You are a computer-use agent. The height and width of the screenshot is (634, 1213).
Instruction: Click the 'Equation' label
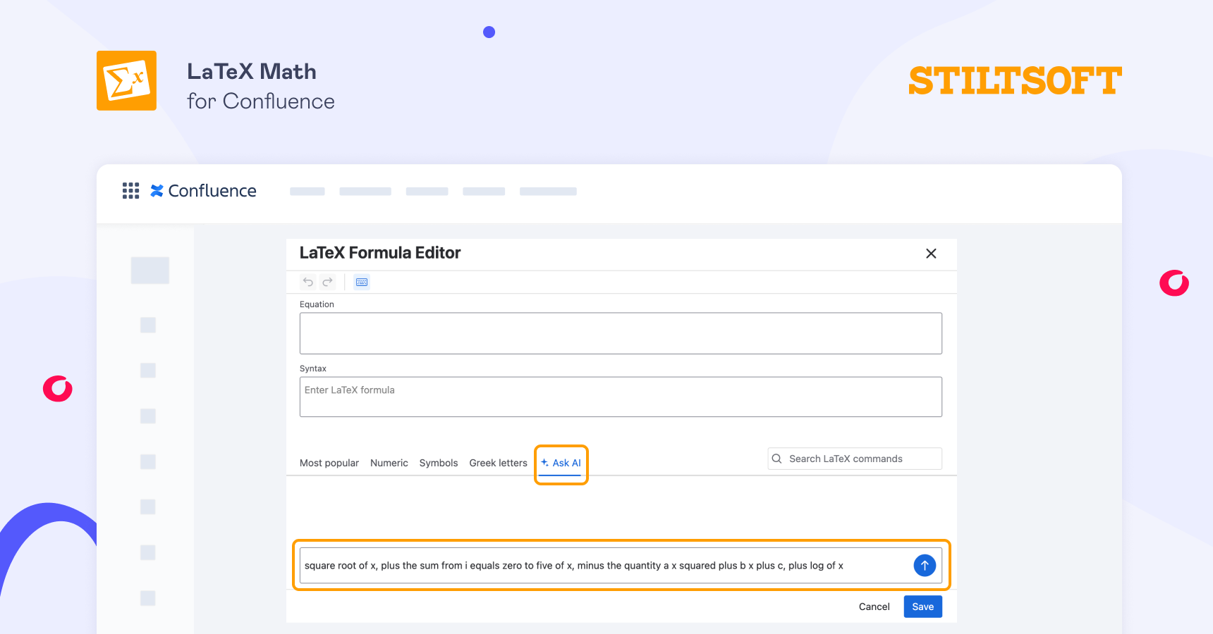coord(317,304)
